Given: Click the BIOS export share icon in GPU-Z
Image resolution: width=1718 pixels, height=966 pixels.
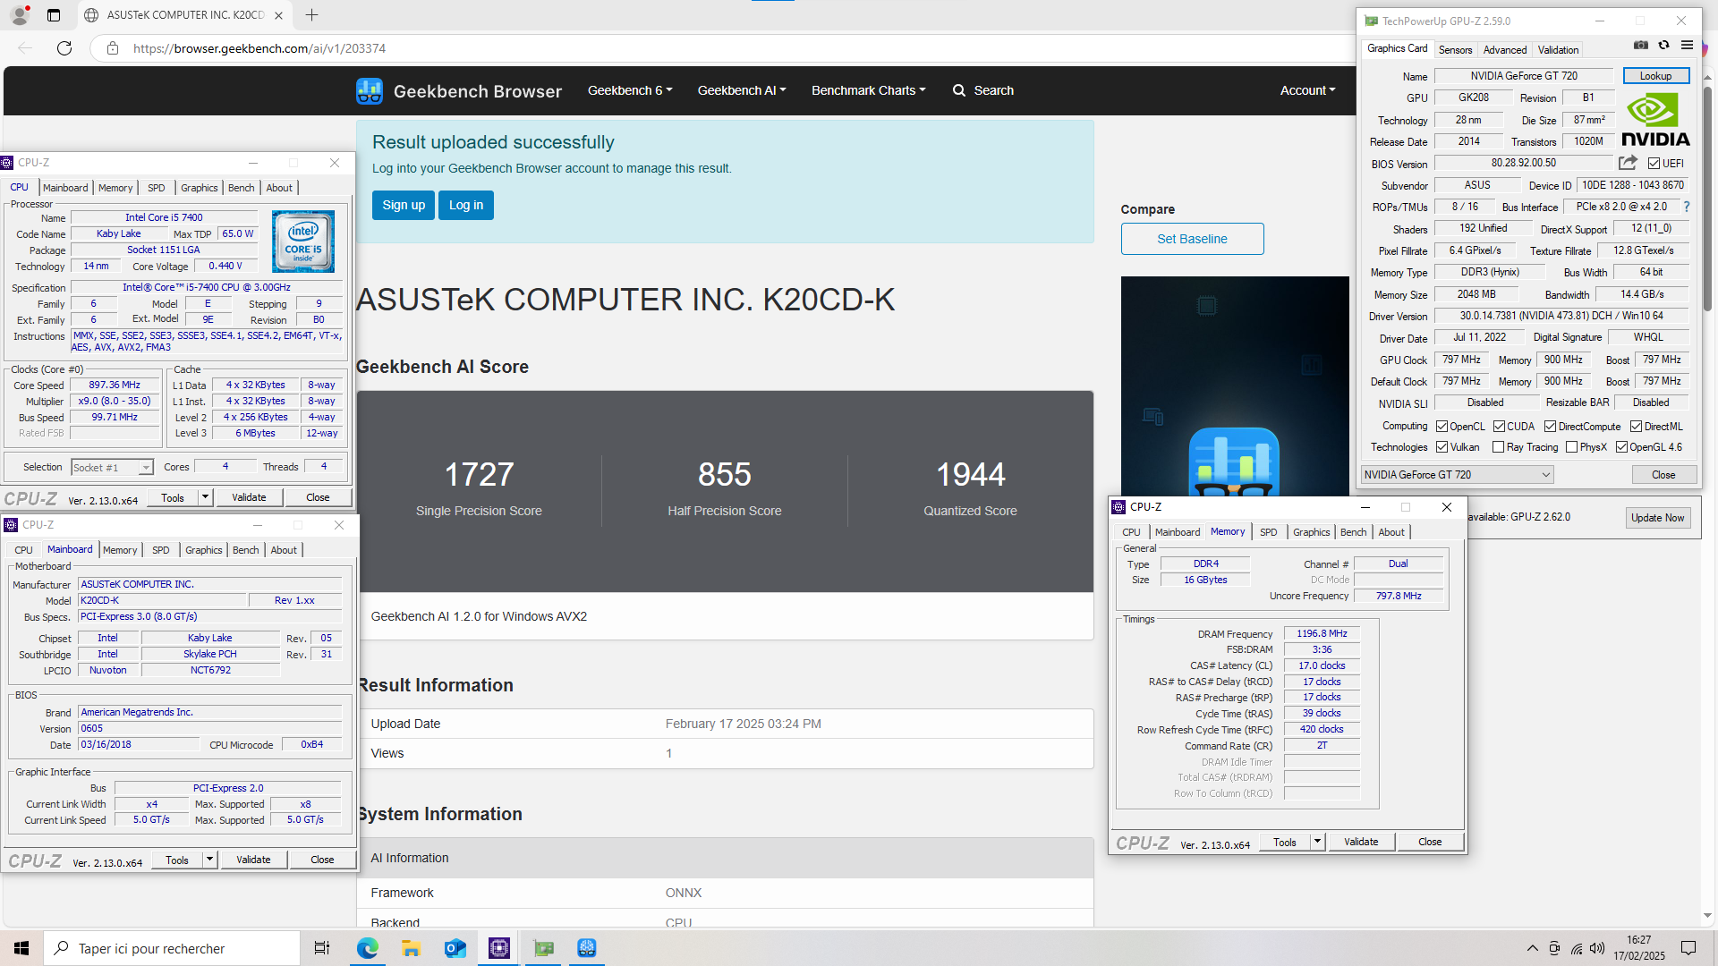Looking at the screenshot, I should (1628, 163).
